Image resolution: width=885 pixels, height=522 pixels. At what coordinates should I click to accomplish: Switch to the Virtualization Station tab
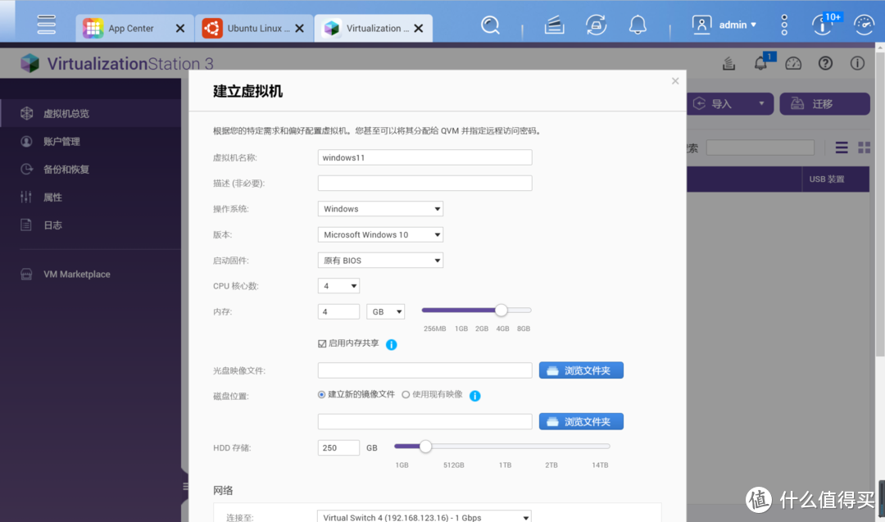[373, 28]
